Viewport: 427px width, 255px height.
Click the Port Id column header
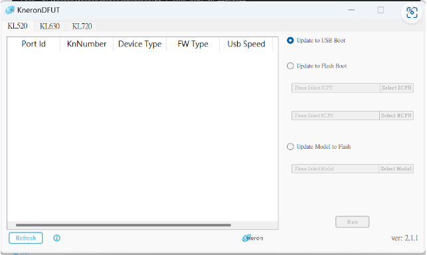[x=33, y=44]
